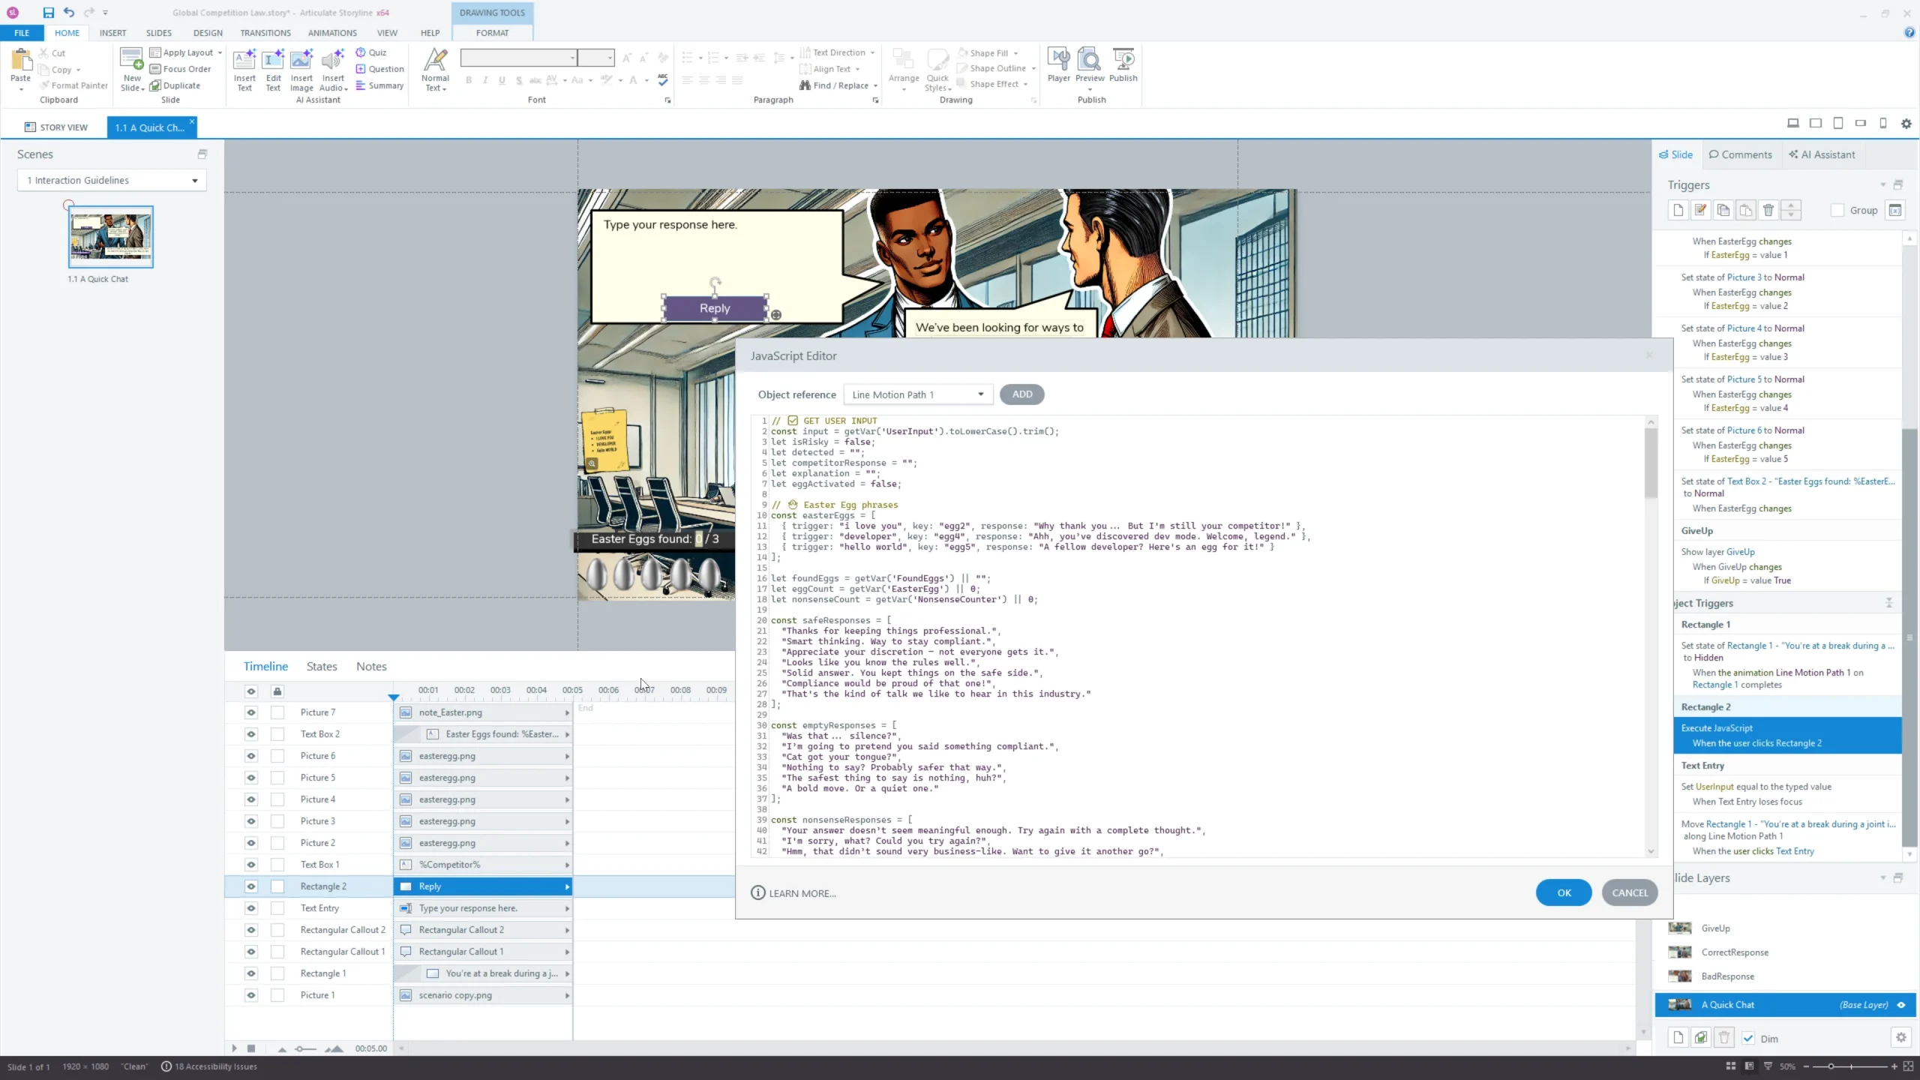Viewport: 1920px width, 1080px height.
Task: Delete selected trigger with trash icon
Action: pyautogui.click(x=1768, y=211)
